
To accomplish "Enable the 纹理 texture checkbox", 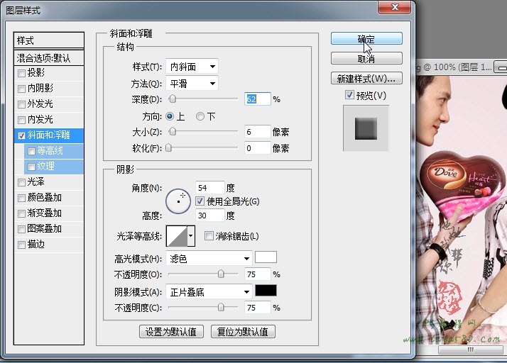I will coord(31,167).
